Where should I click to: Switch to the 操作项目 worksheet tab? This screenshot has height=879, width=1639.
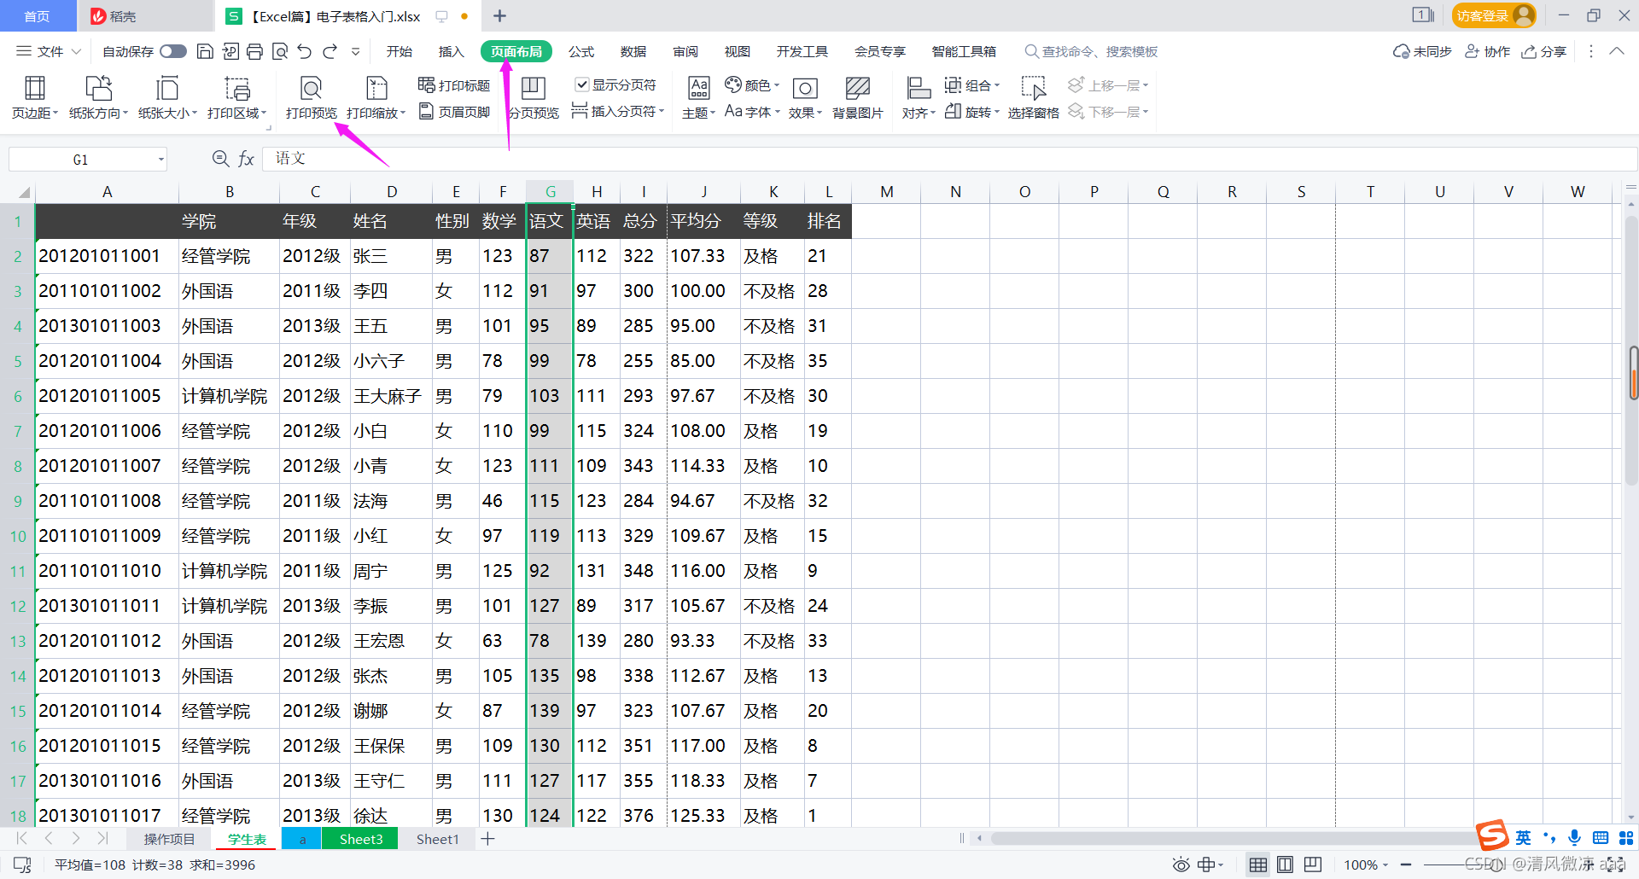(x=169, y=839)
